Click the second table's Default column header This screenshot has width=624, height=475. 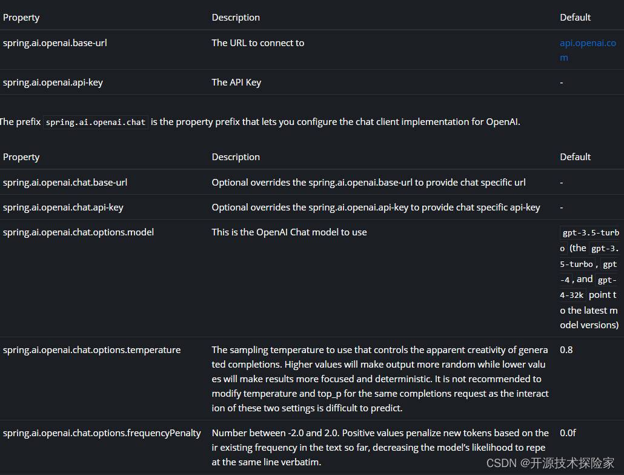(x=575, y=157)
